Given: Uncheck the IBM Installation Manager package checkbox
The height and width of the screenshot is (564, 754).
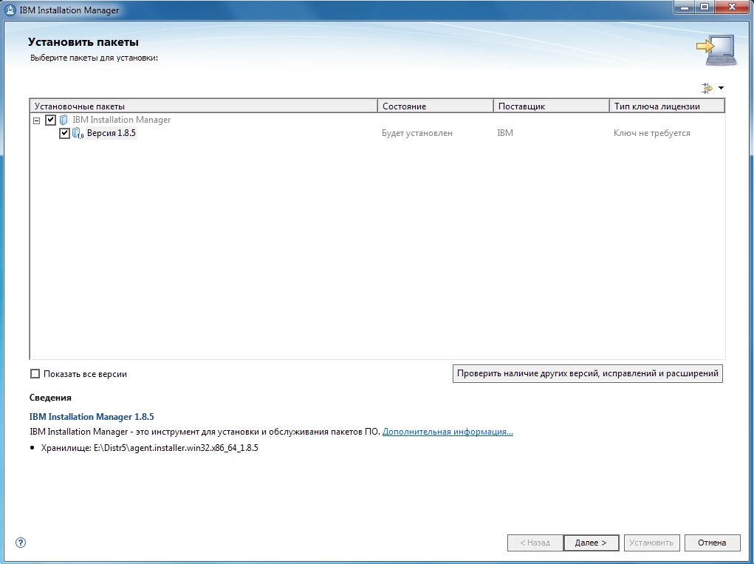Looking at the screenshot, I should (x=50, y=120).
